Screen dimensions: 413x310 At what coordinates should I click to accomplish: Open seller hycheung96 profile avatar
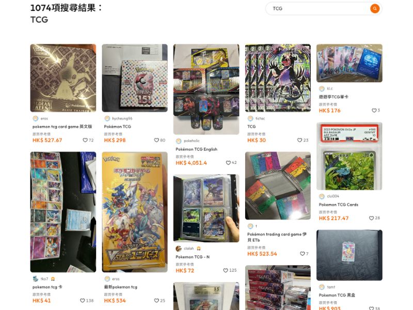pyautogui.click(x=107, y=119)
